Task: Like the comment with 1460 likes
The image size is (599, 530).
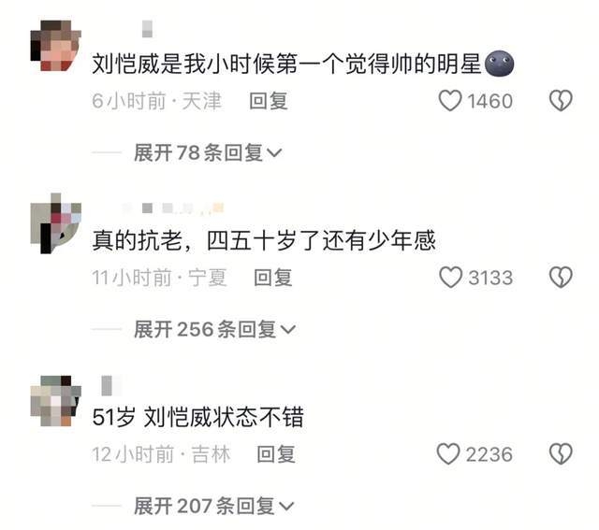Action: [450, 101]
